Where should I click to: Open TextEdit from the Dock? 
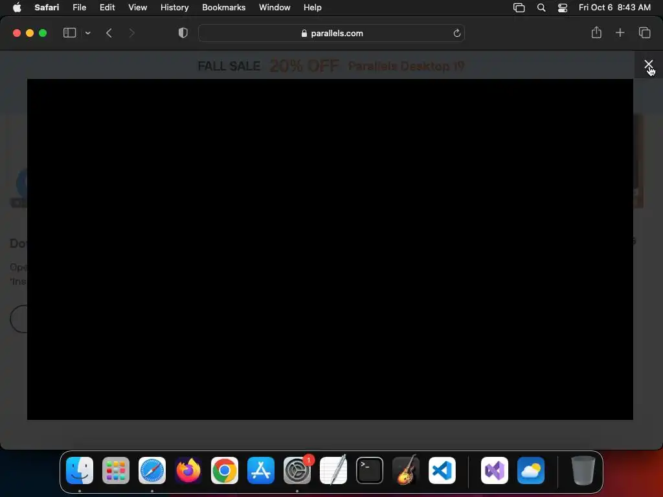point(333,470)
